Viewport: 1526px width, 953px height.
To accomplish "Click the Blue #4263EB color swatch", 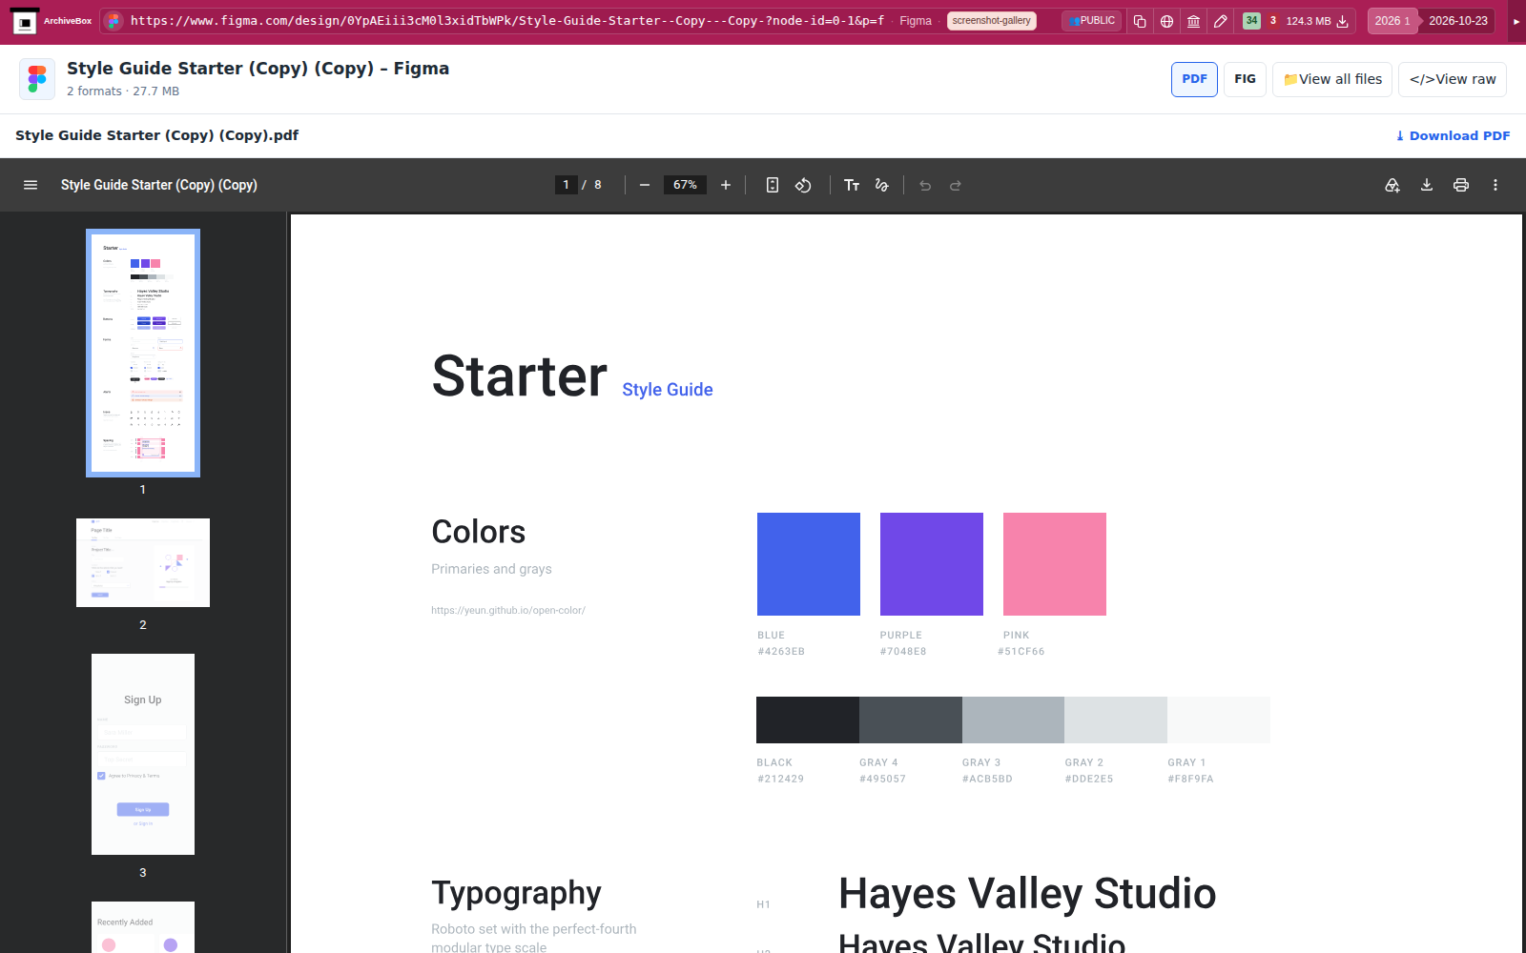I will (809, 564).
